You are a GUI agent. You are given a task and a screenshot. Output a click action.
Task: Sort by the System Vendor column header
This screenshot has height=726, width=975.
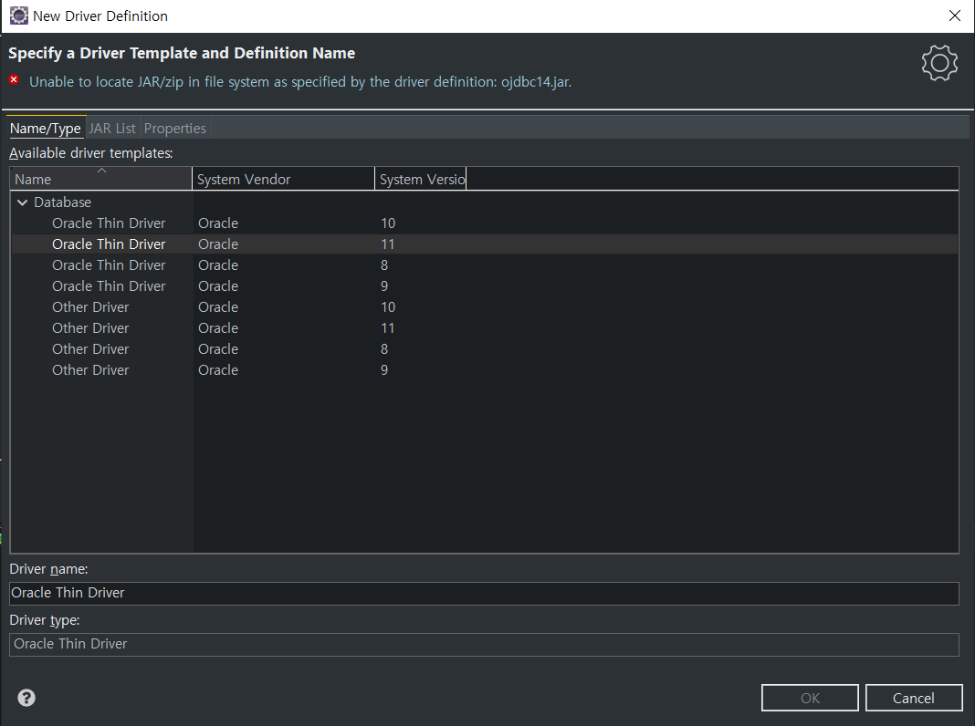pos(284,179)
